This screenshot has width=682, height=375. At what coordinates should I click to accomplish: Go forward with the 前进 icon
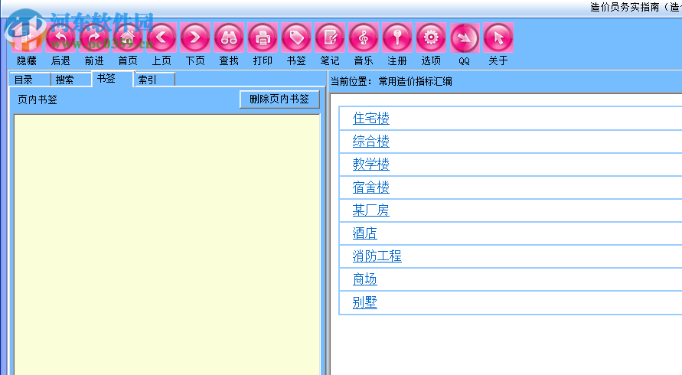click(94, 37)
